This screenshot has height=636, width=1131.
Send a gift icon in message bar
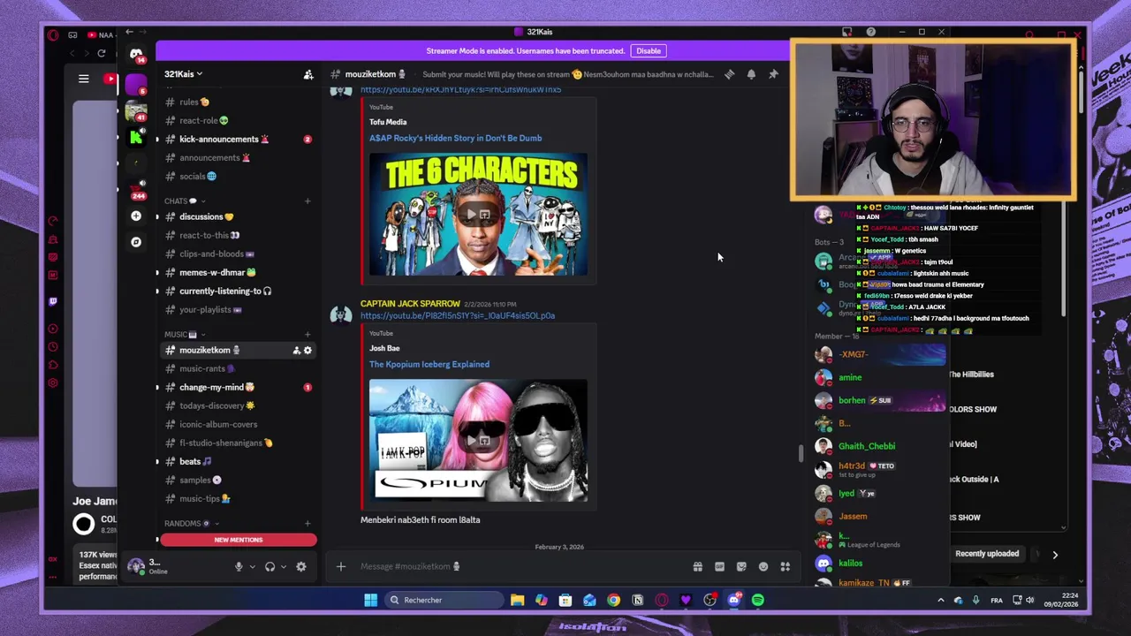(x=697, y=566)
